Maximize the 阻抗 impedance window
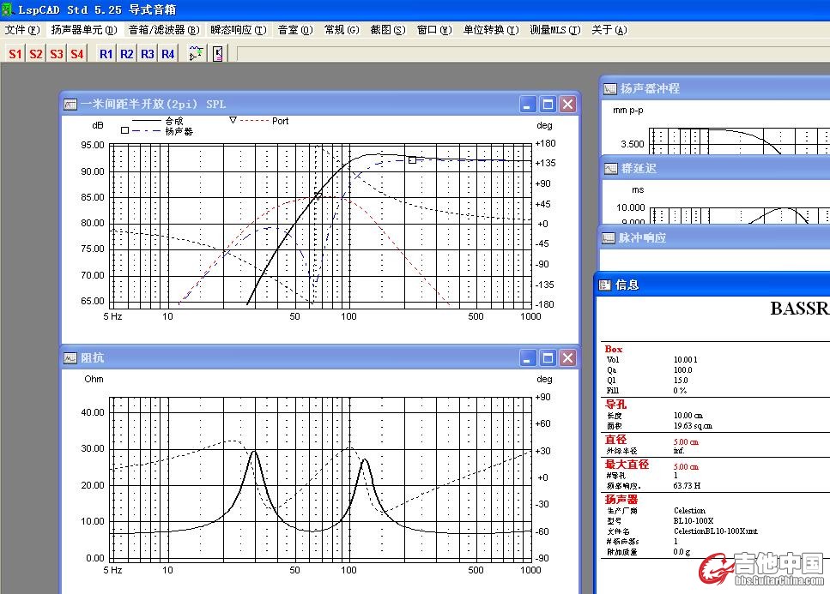The width and height of the screenshot is (830, 594). click(548, 358)
